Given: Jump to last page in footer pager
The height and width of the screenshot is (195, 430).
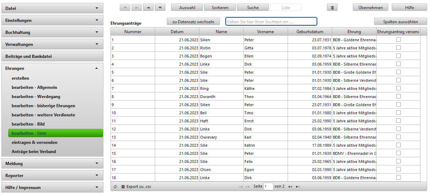Looking at the screenshot, I should tap(298, 187).
